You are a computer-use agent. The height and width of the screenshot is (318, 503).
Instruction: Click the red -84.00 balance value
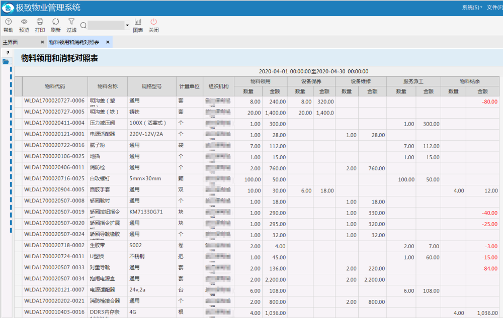pyautogui.click(x=489, y=269)
